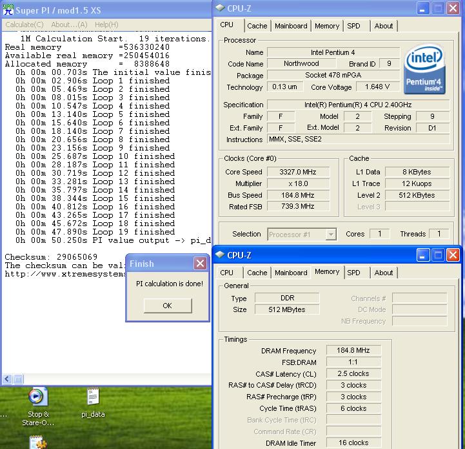Image resolution: width=465 pixels, height=449 pixels.
Task: Minimize the lower CPU-Z window
Action: (x=423, y=255)
